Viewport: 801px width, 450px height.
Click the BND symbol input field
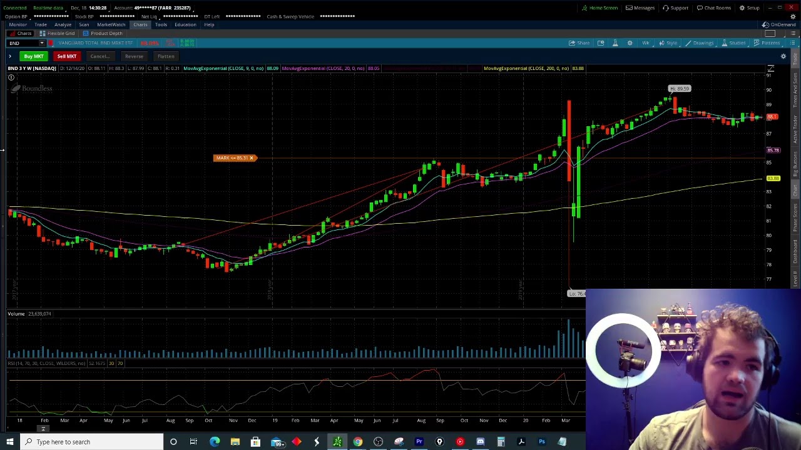pos(23,42)
